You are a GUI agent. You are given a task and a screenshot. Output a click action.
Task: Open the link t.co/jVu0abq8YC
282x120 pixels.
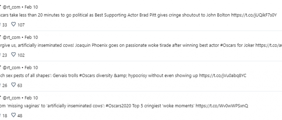[x=223, y=76]
